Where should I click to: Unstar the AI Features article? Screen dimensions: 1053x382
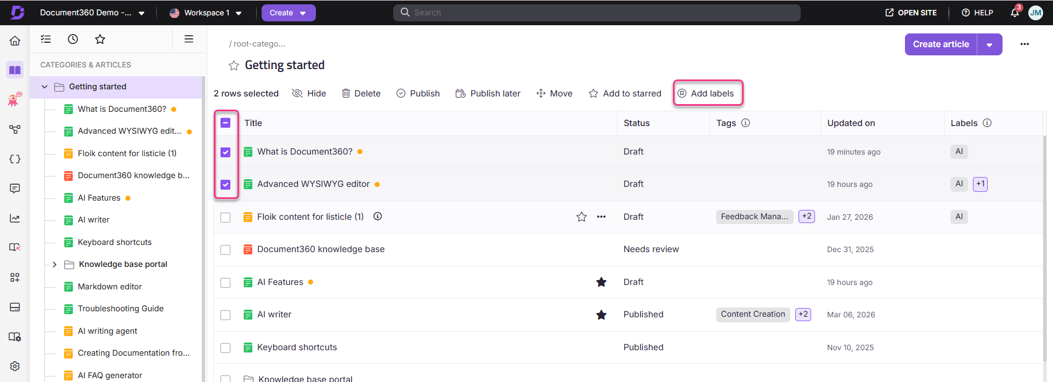coord(601,282)
